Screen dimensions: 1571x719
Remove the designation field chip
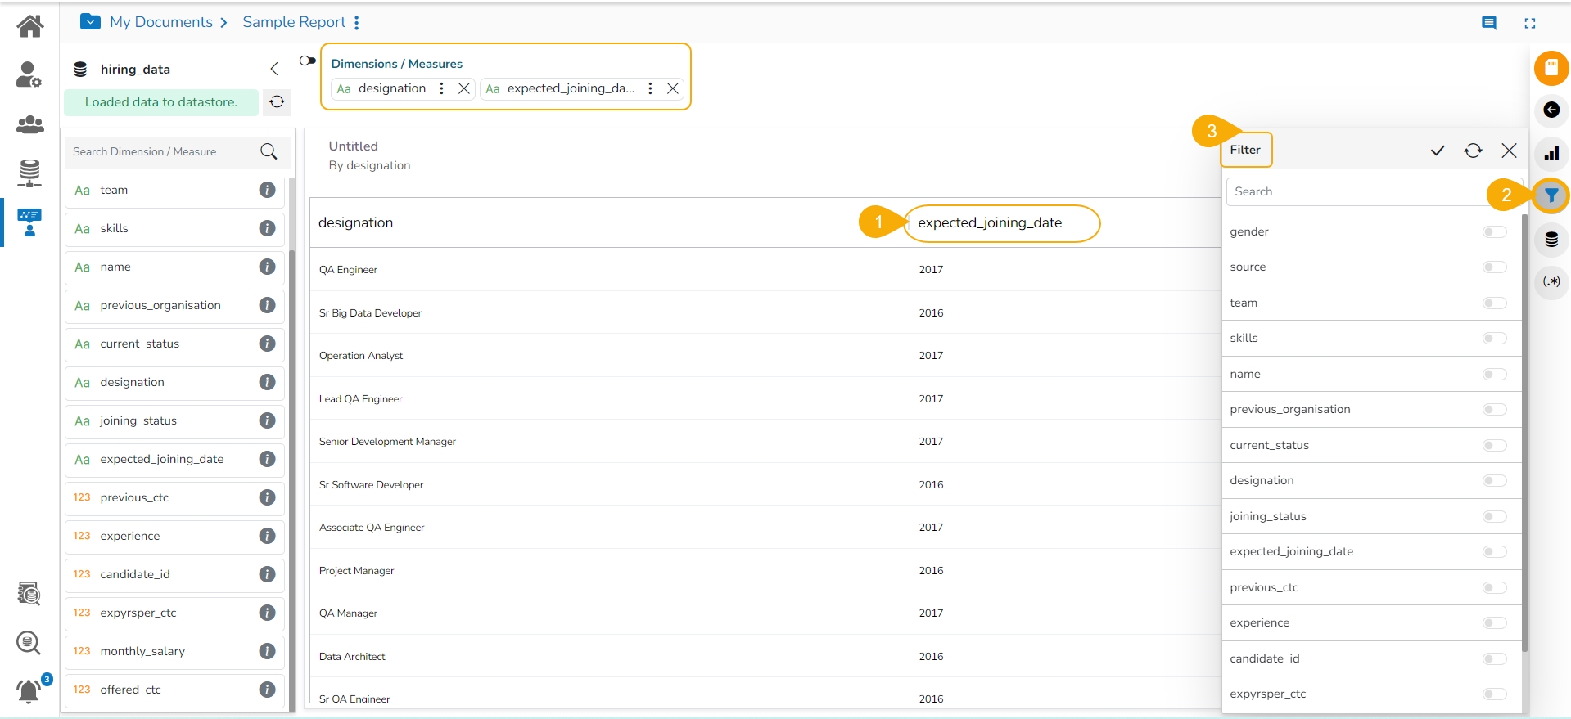463,88
